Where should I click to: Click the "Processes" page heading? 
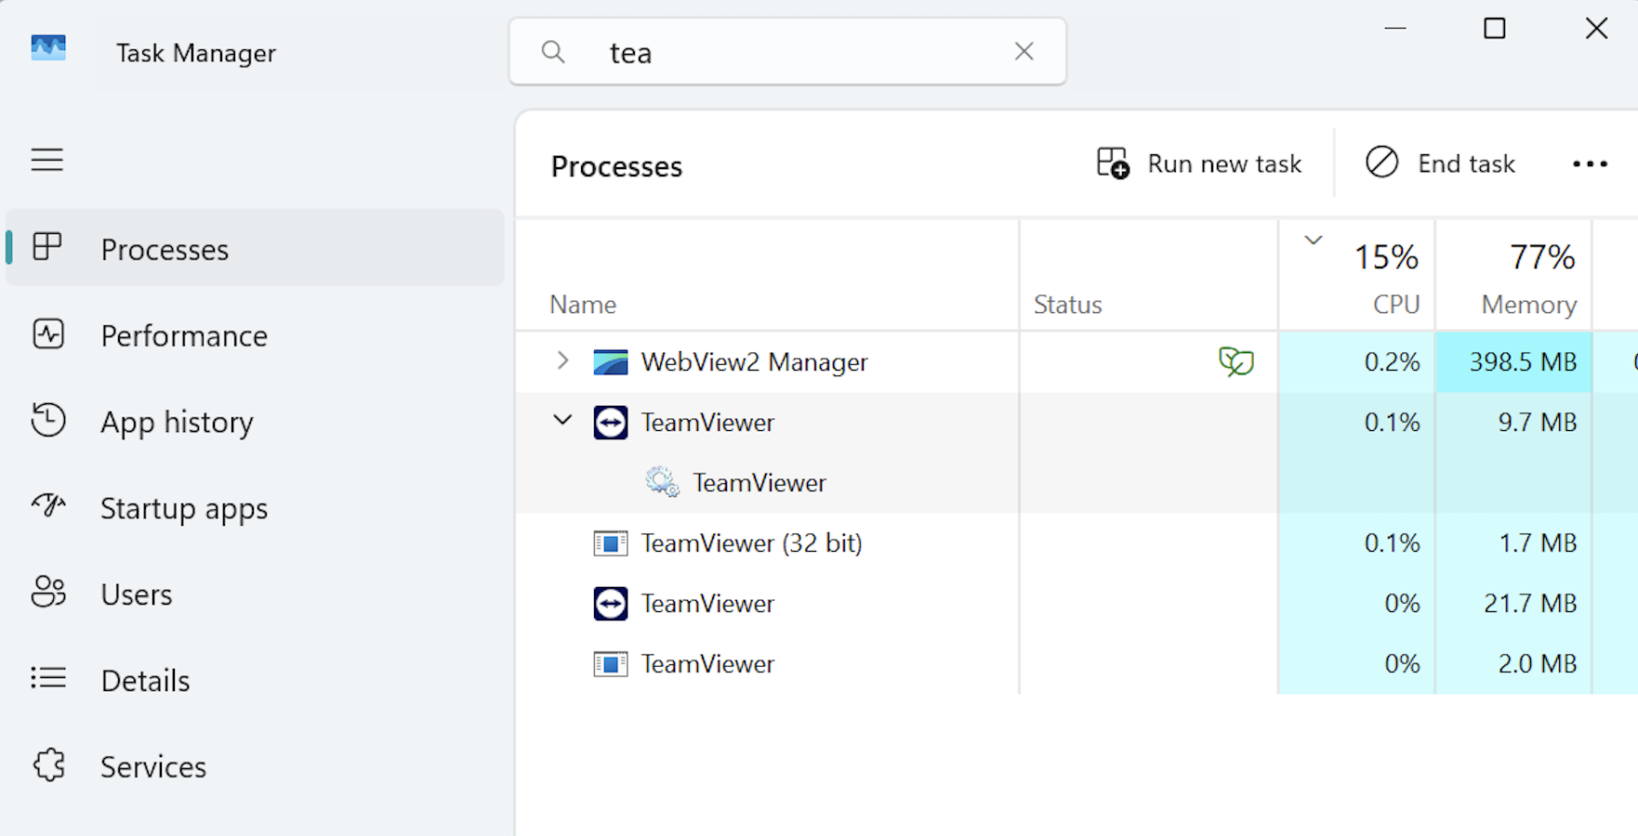pos(616,166)
